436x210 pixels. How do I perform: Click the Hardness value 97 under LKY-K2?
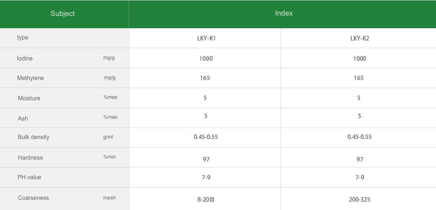click(x=360, y=159)
